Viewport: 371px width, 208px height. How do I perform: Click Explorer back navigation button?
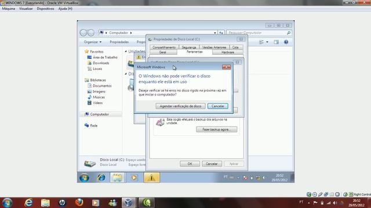[x=83, y=33]
